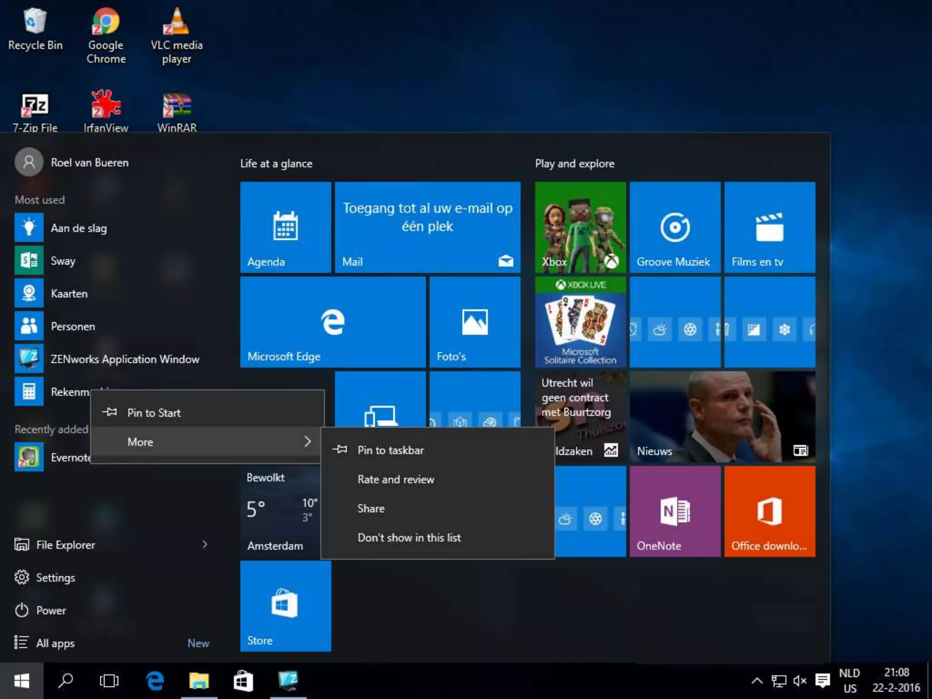Open the Amsterdam weather tile
932x699 pixels.
pyautogui.click(x=280, y=512)
